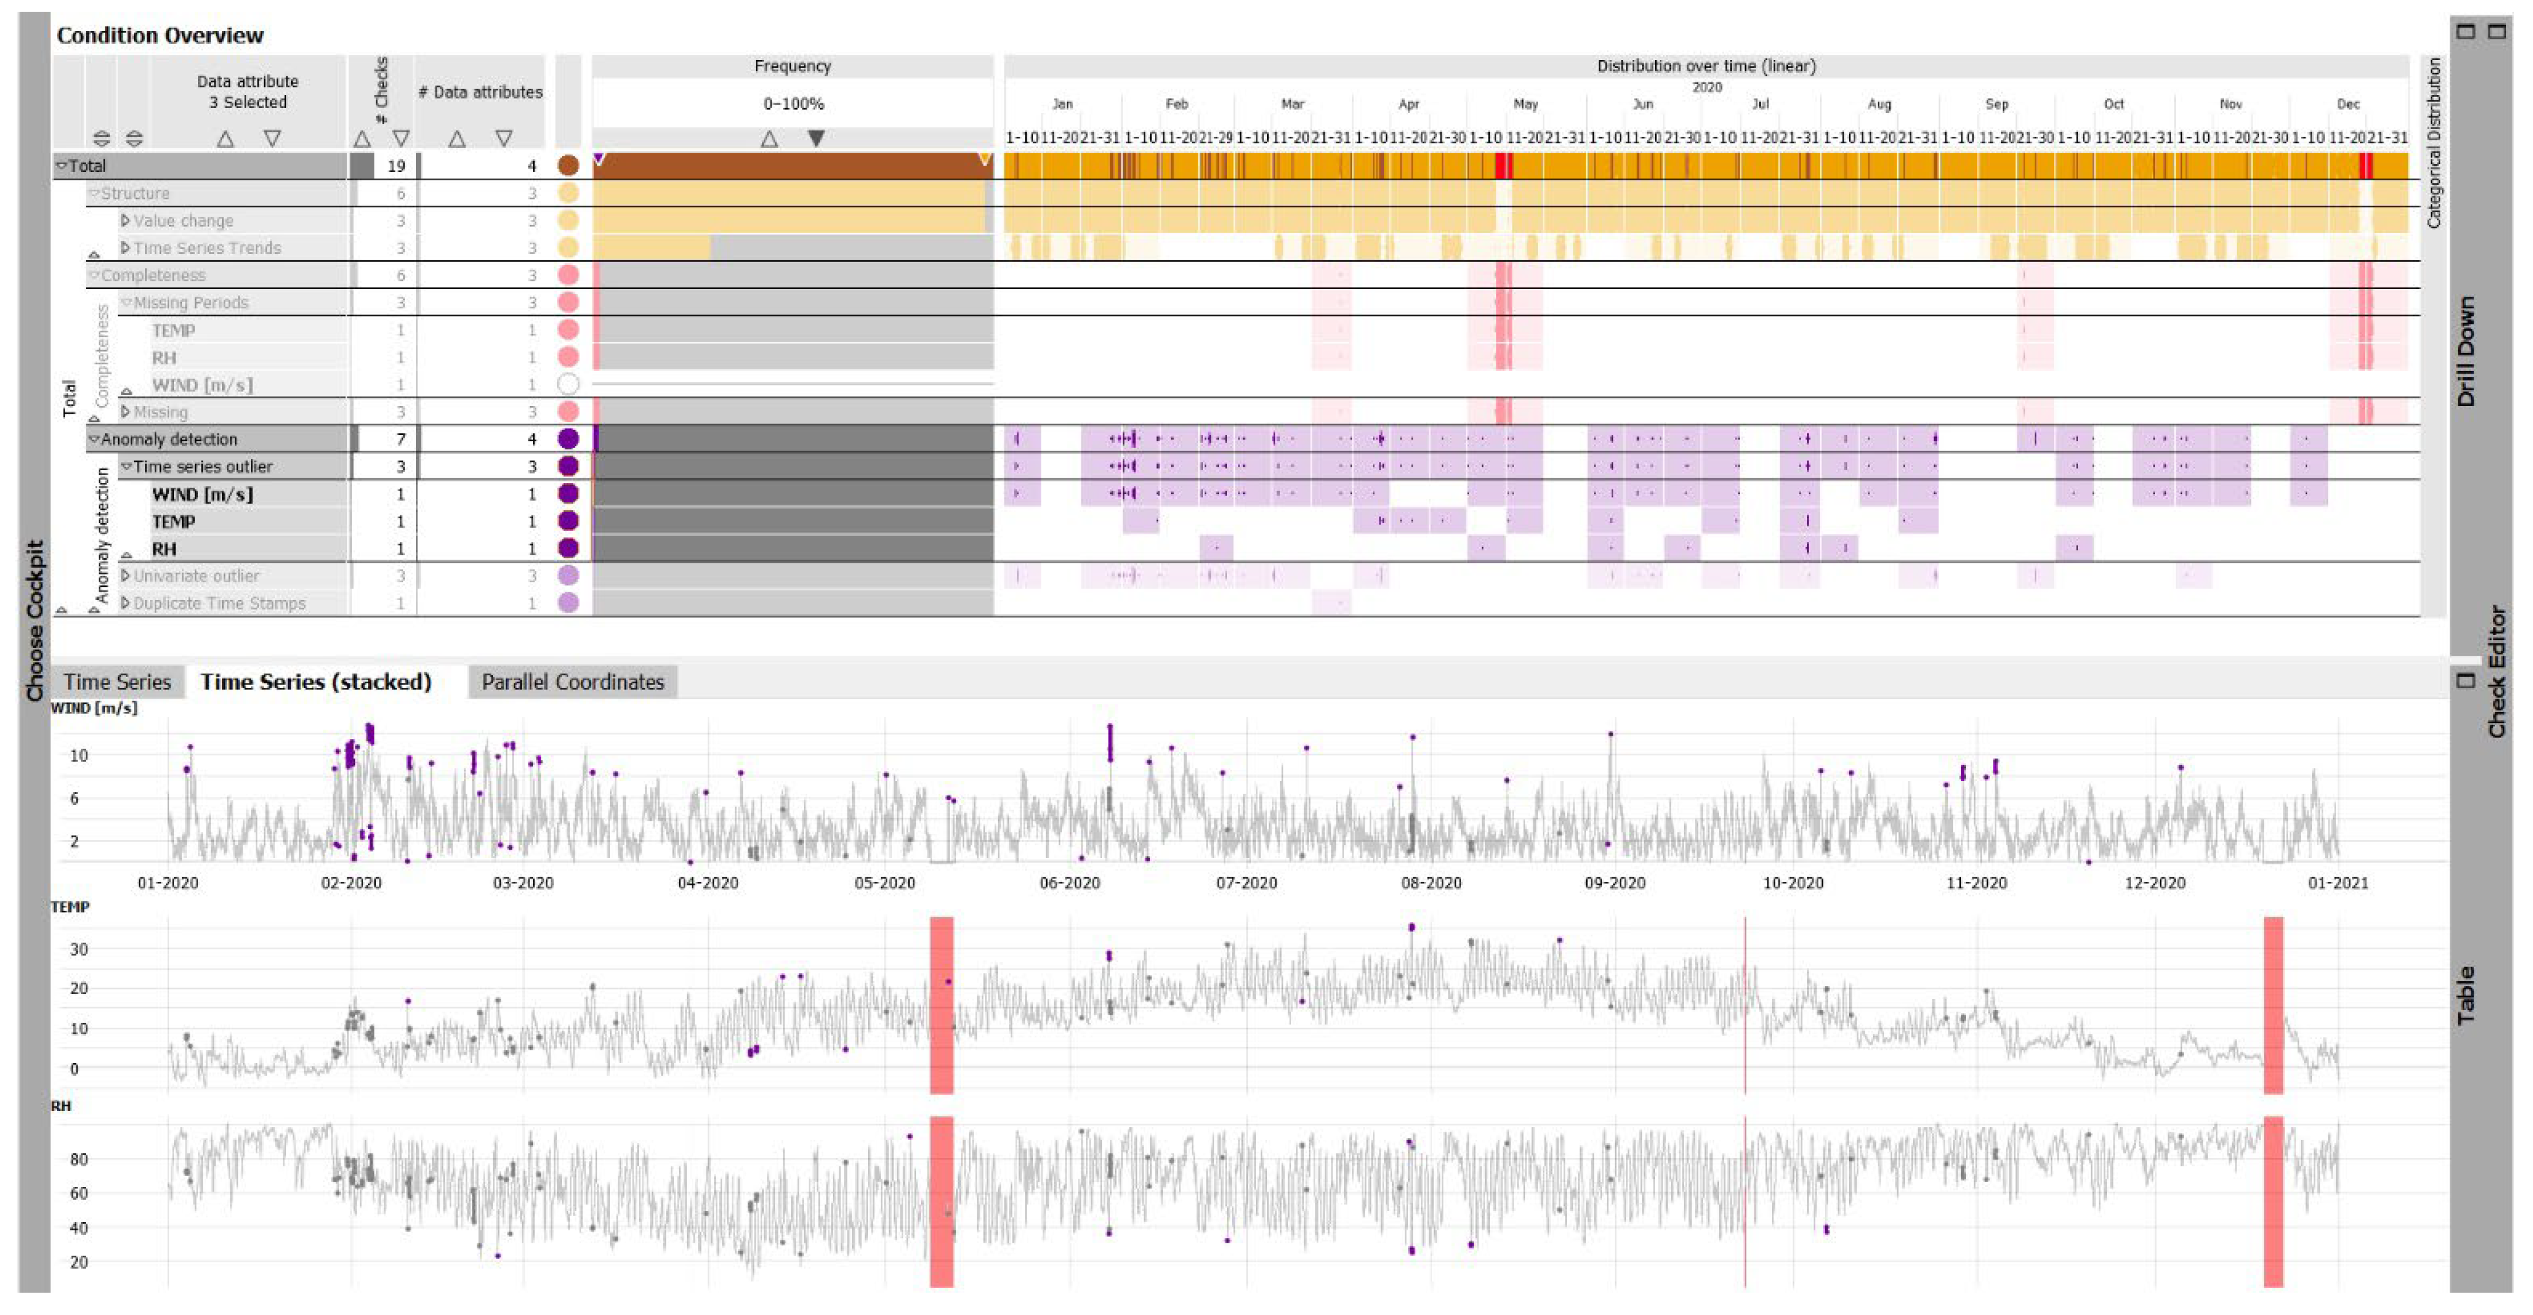
Task: Click the second expand-collapse levels icon
Action: 135,139
